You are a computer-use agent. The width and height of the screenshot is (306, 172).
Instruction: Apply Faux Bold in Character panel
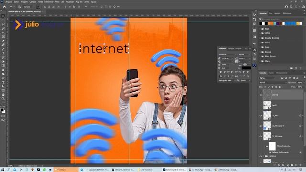(x=221, y=72)
